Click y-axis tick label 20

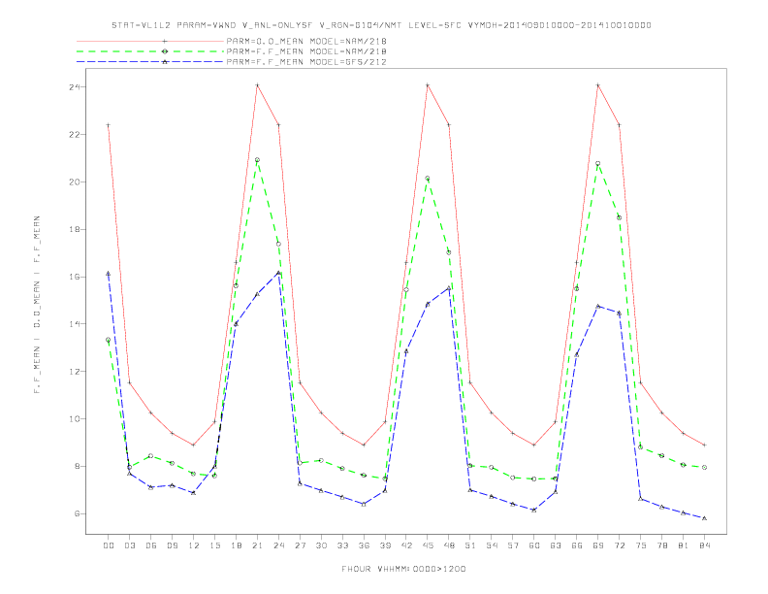click(x=74, y=181)
